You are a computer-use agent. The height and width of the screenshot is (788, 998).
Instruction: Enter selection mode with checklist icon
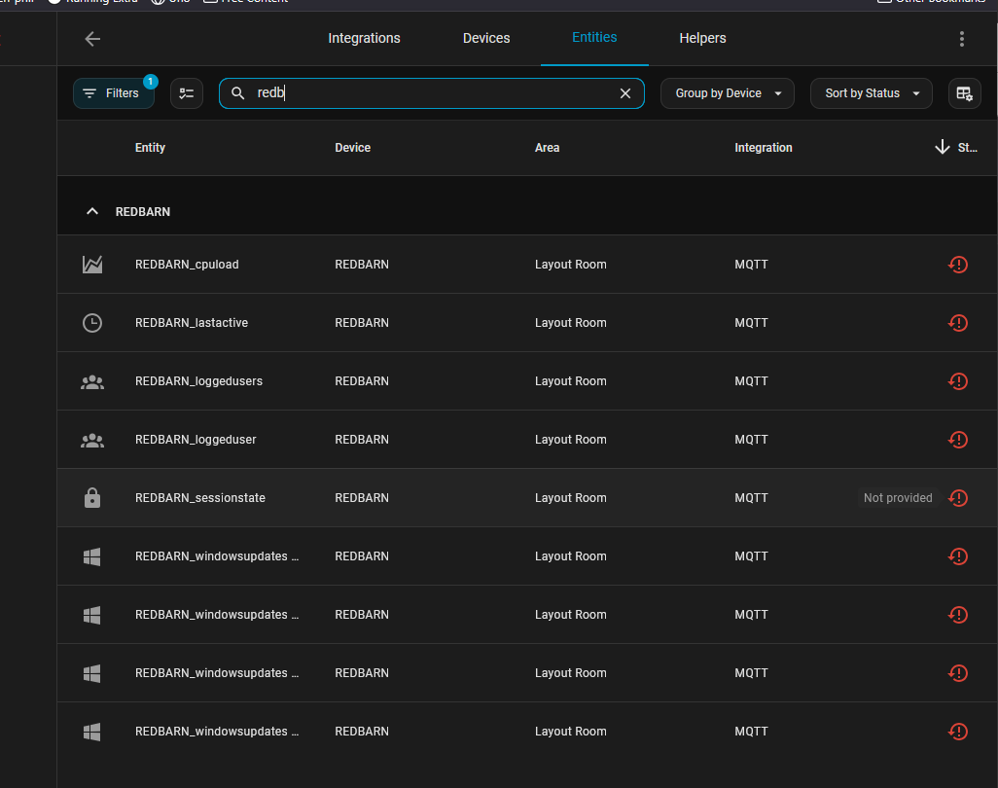pos(187,93)
